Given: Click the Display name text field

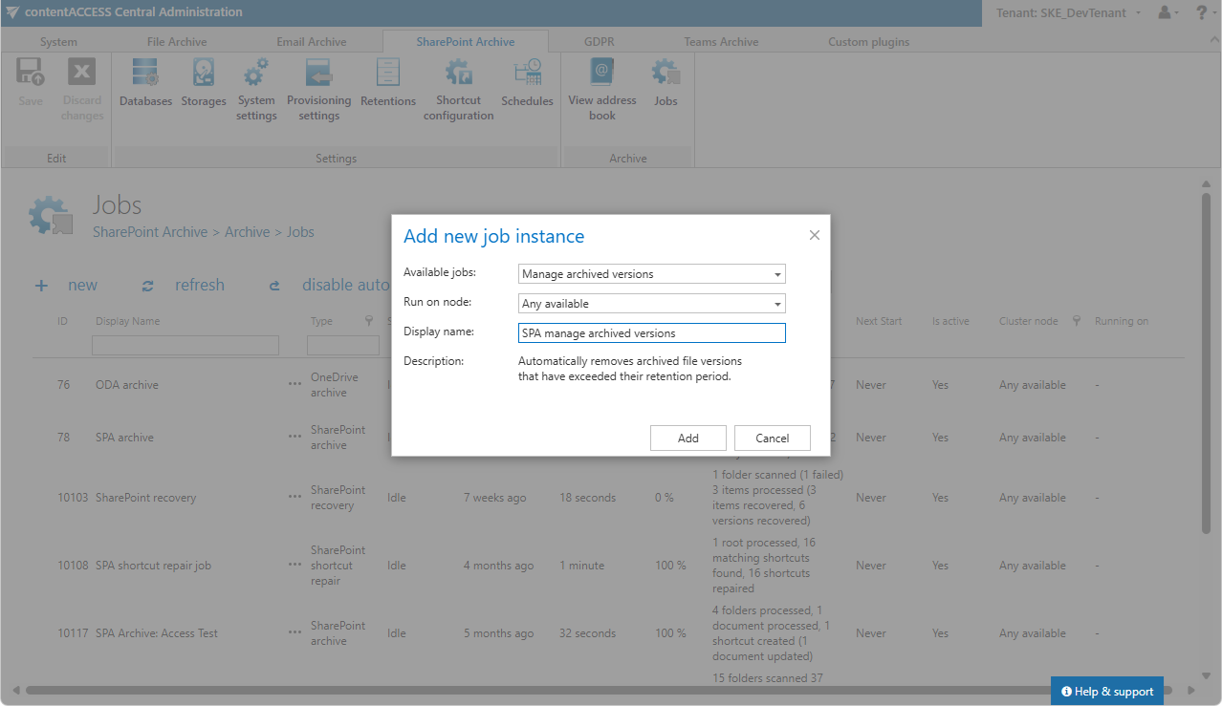Looking at the screenshot, I should pos(651,333).
